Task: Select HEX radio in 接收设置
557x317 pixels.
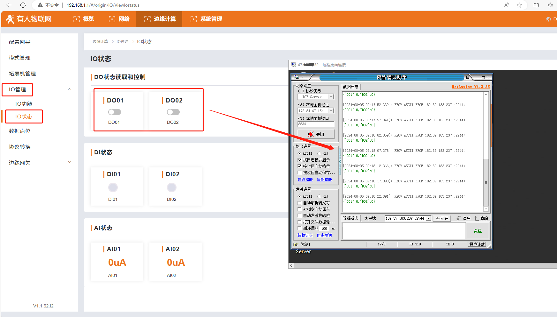Action: click(x=319, y=153)
